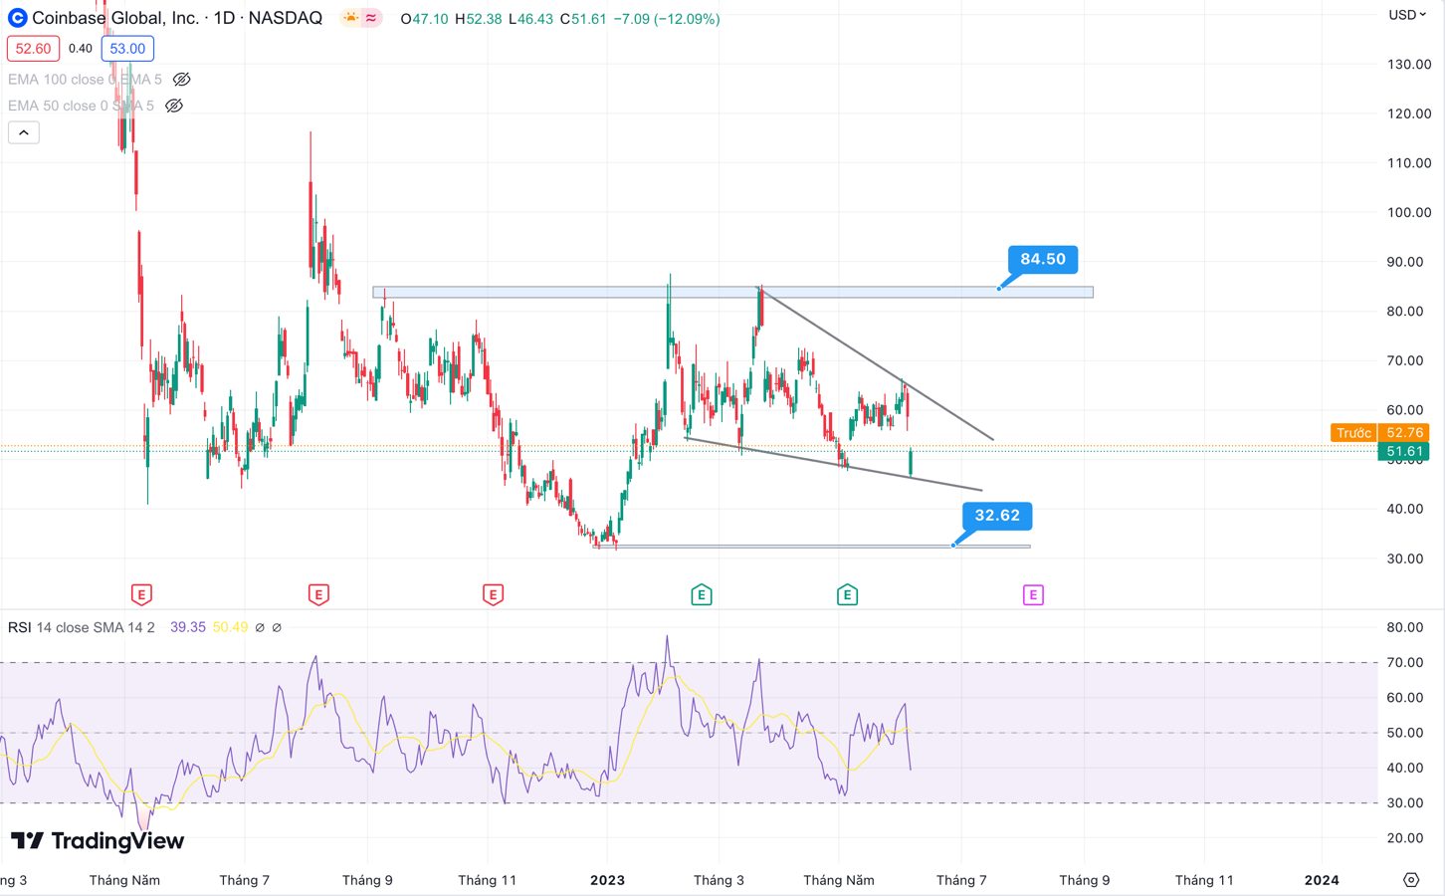
Task: Click the Coinbase Global, Inc. symbol title
Action: [x=114, y=18]
